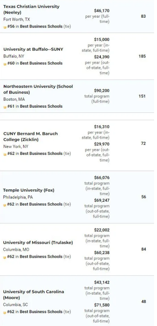Select Best Business Schools link under Temple
The height and width of the screenshot is (326, 157).
41,204
